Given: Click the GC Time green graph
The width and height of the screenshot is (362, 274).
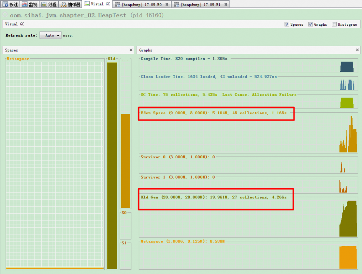Looking at the screenshot, I should coord(347,103).
